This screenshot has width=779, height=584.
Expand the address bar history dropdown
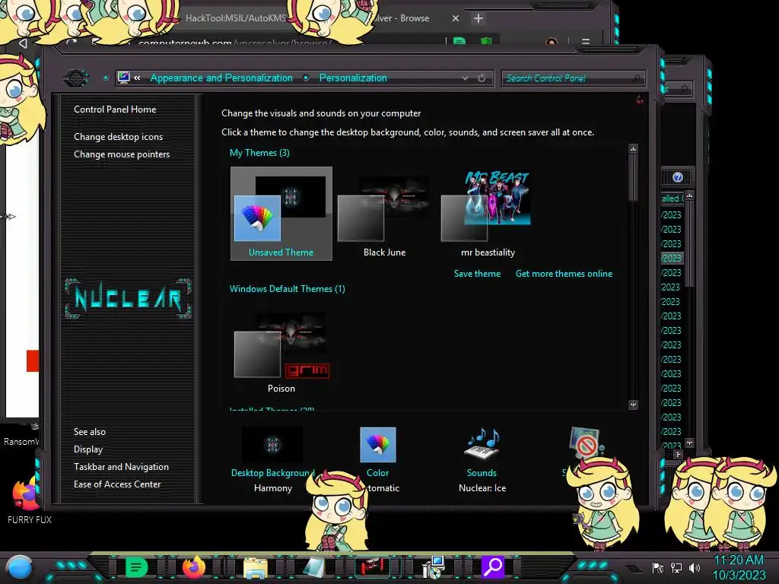point(465,78)
